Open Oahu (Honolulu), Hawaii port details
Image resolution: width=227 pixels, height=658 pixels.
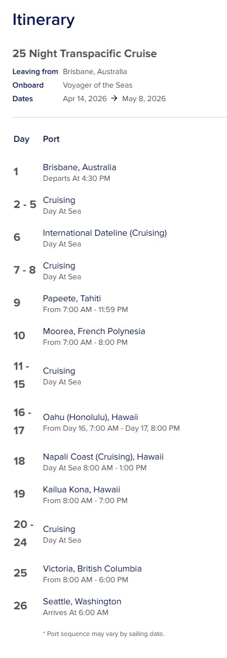click(90, 417)
